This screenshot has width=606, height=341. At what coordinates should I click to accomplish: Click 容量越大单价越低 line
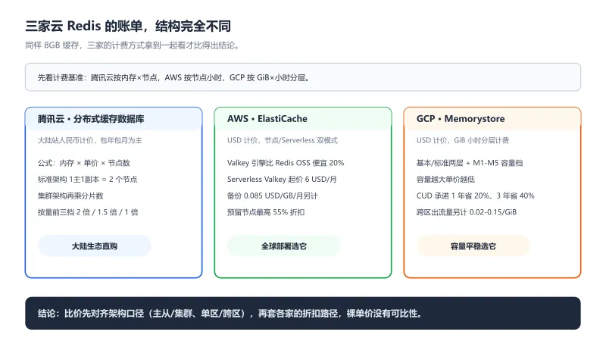pos(445,180)
